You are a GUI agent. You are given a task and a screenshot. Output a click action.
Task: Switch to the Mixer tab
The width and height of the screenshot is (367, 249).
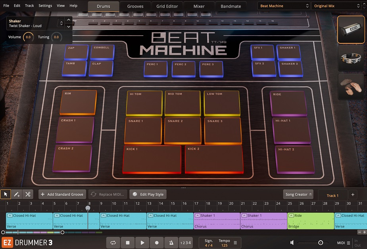point(199,6)
